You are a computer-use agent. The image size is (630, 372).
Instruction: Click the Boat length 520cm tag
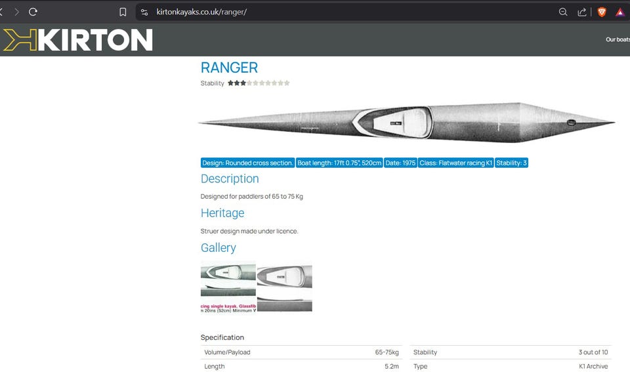[339, 163]
